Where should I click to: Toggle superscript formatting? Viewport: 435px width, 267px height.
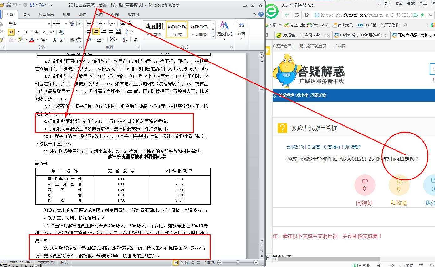(52, 32)
